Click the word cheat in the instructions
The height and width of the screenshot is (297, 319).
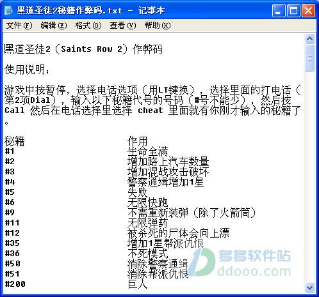tap(151, 110)
